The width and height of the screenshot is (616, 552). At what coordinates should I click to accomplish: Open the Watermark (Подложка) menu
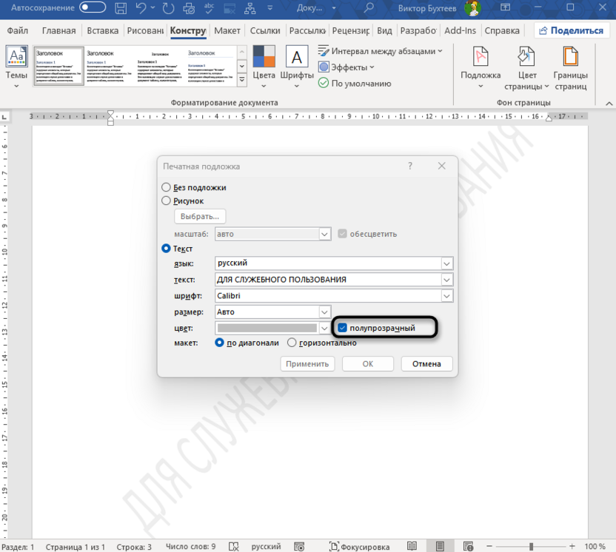pyautogui.click(x=481, y=67)
